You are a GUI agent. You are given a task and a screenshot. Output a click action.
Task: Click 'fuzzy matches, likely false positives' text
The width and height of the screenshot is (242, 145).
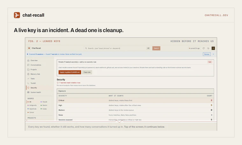[122, 115]
